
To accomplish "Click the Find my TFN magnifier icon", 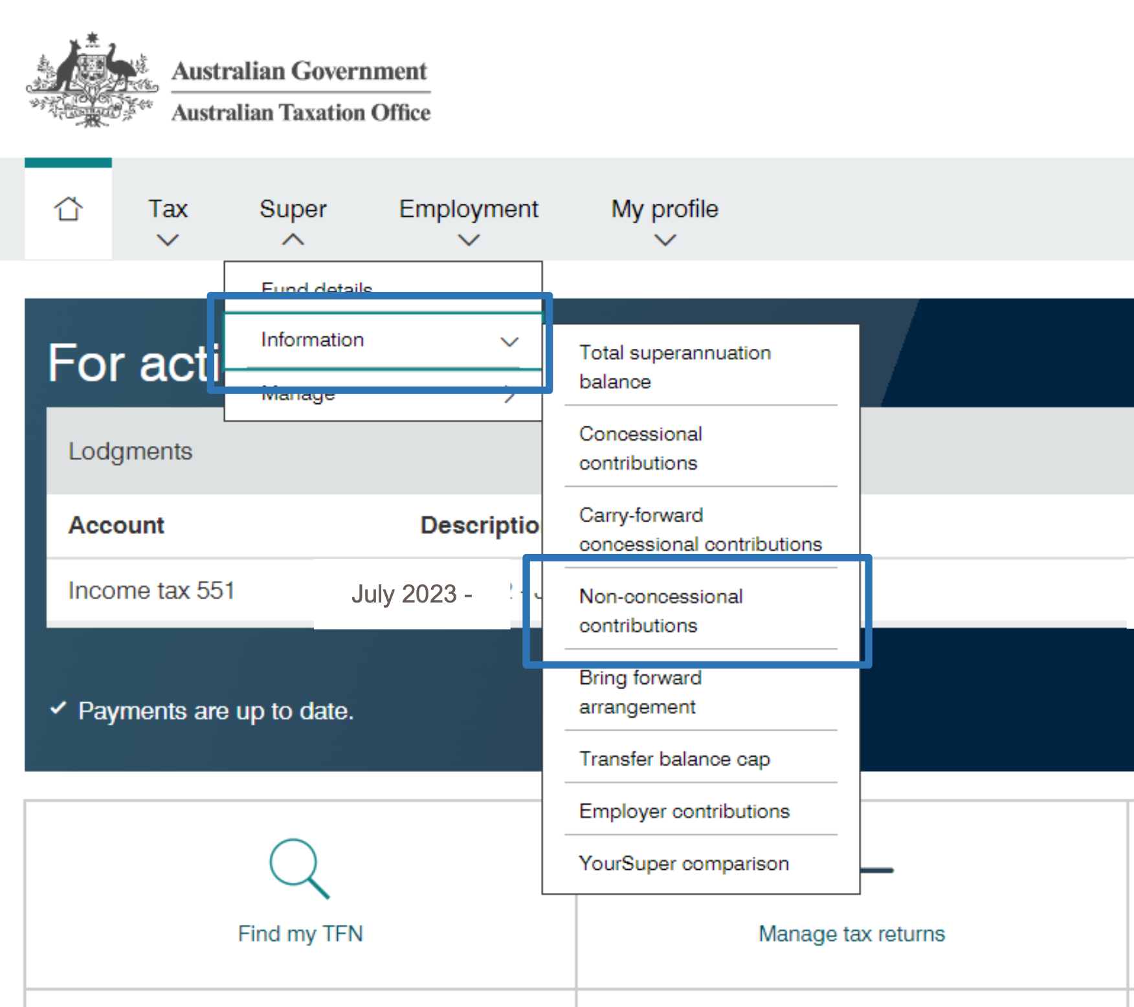I will point(300,869).
